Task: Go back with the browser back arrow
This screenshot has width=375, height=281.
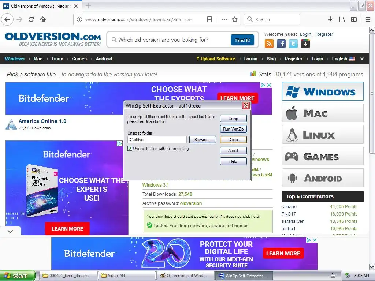Action: point(7,19)
